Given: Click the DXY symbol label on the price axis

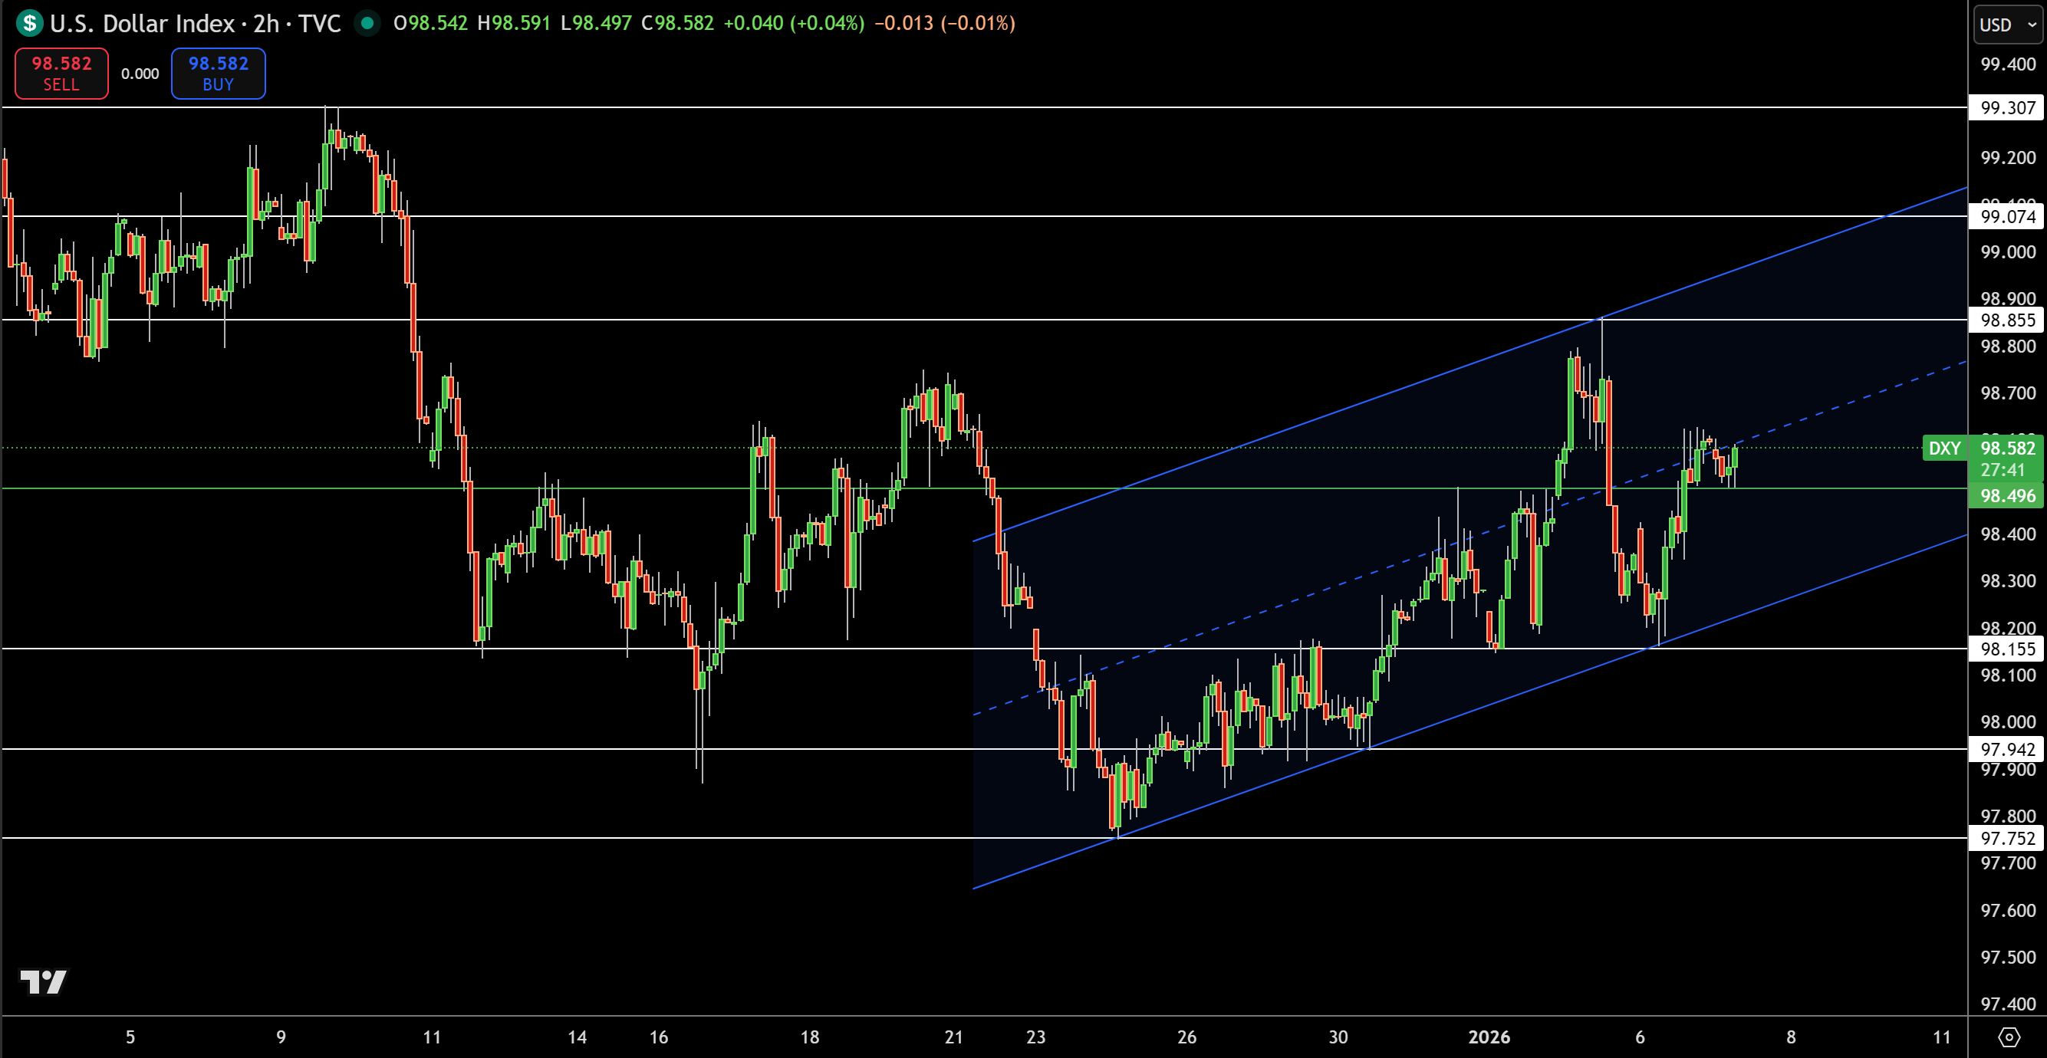Looking at the screenshot, I should (1943, 448).
